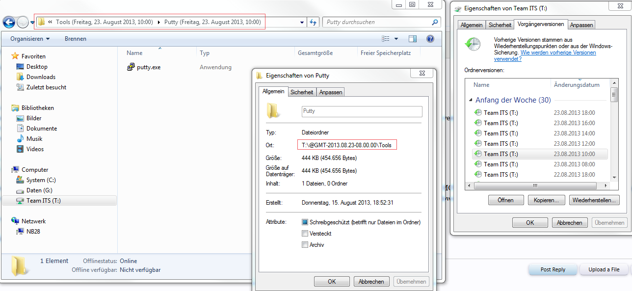The image size is (632, 291).
Task: Click the 23.08.2013 18:00 version icon
Action: (478, 113)
